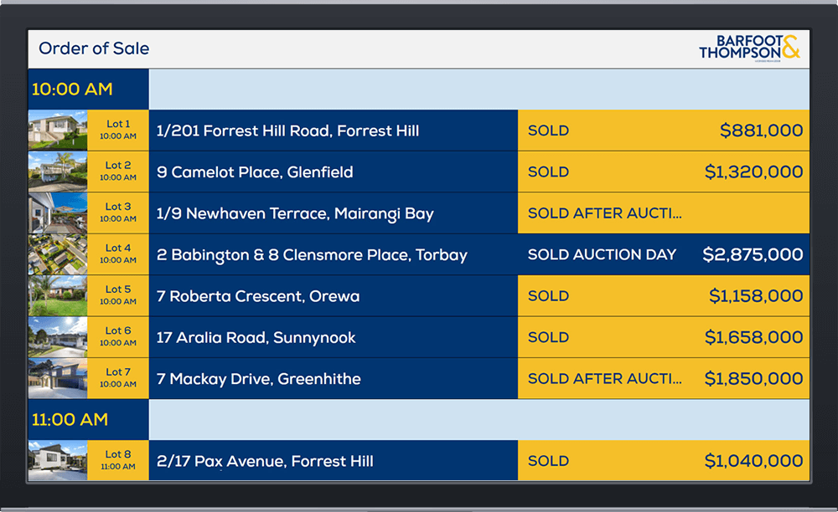Click 1/201 Forrest Hill Road address
Image resolution: width=838 pixels, height=512 pixels.
point(287,131)
